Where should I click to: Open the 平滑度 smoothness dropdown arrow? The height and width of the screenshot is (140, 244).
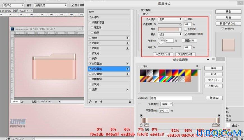167,110
